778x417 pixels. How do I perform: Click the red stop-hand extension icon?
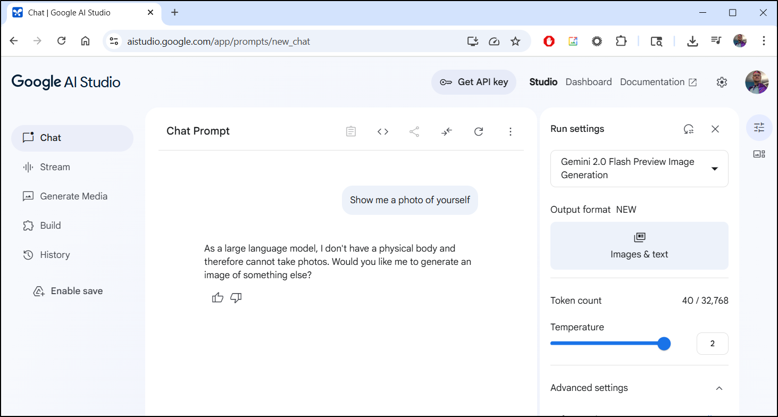coord(549,41)
